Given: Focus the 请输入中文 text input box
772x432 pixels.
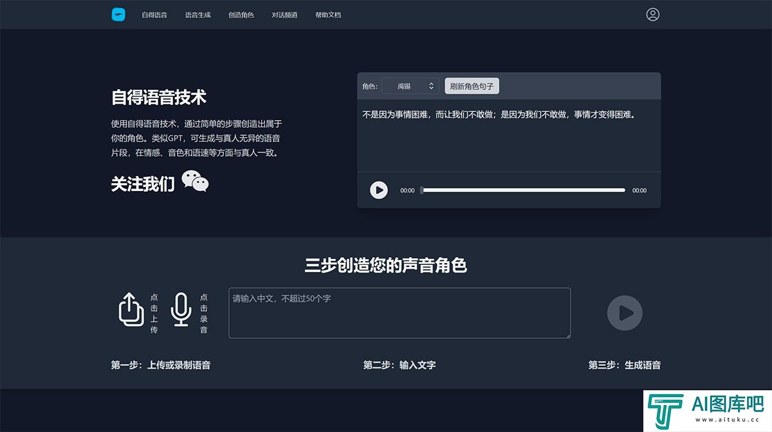Looking at the screenshot, I should pos(399,313).
